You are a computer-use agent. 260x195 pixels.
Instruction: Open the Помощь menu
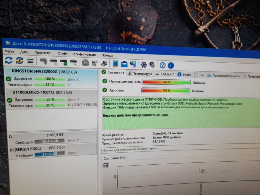tap(107, 55)
